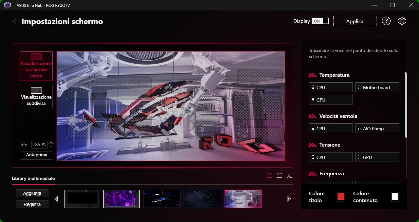
Task: Toggle the Display ON switch
Action: (x=320, y=21)
